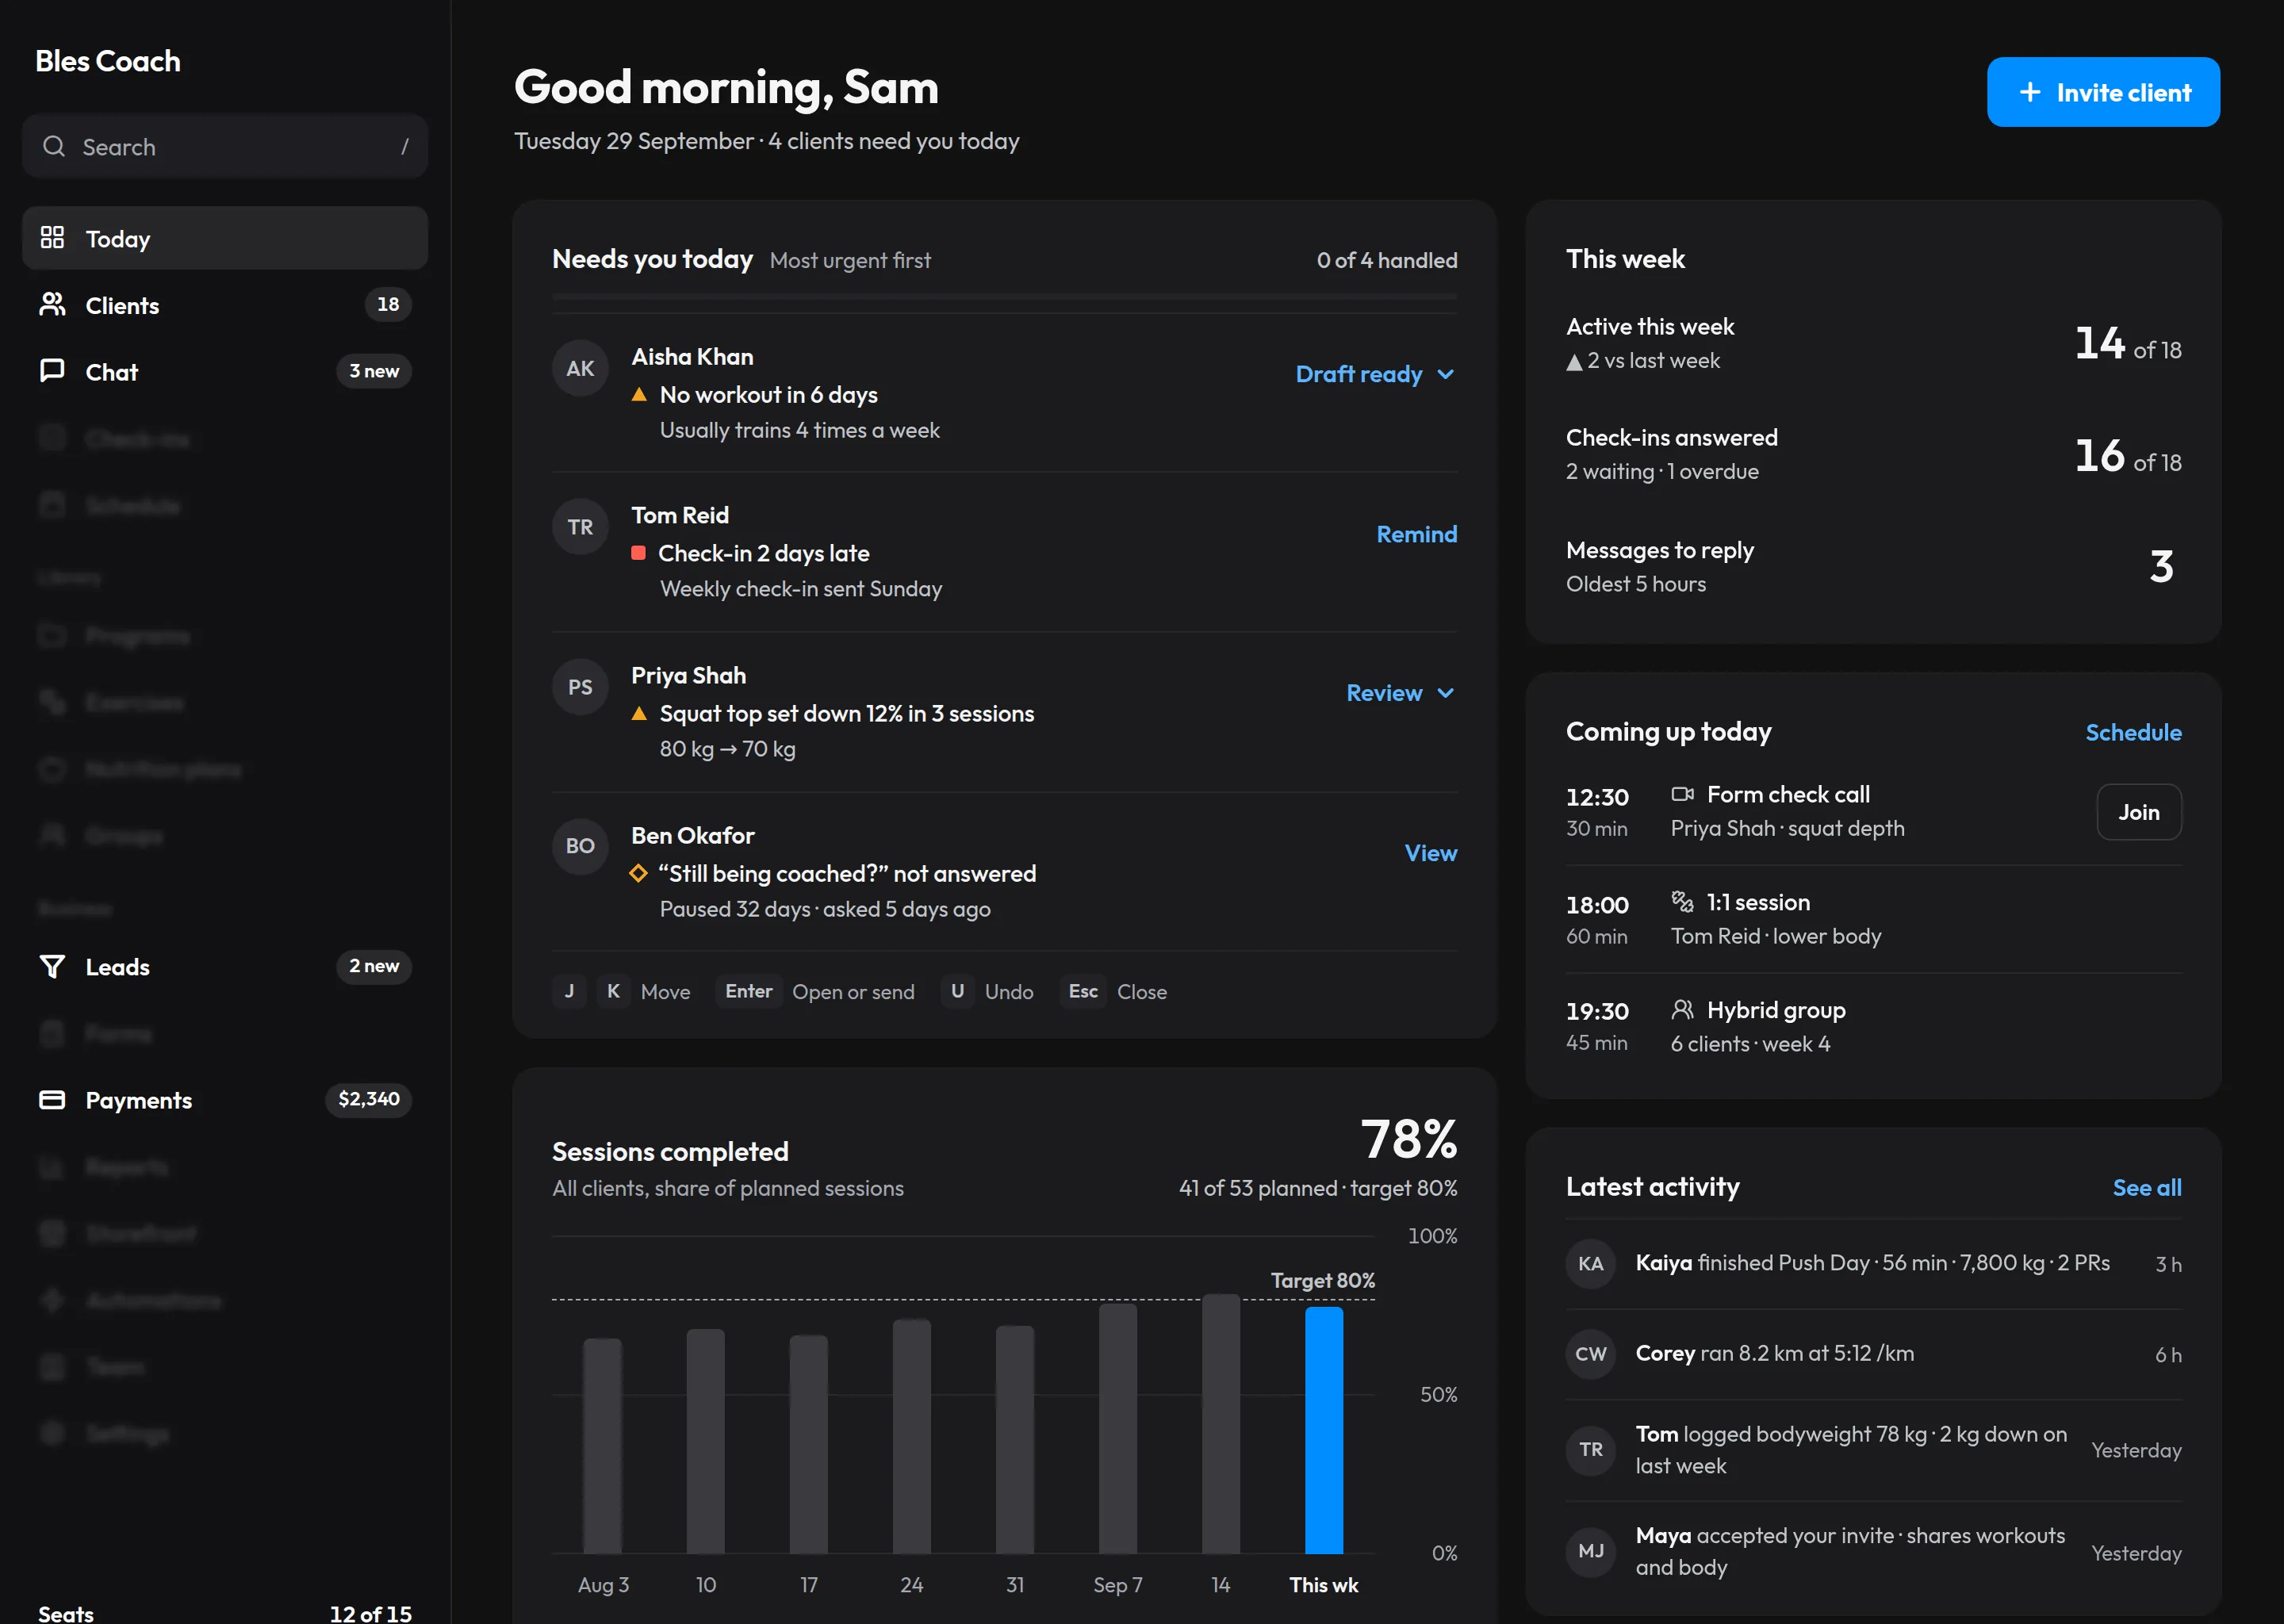Click View for Ben Okafor
2284x1624 pixels.
[1430, 853]
